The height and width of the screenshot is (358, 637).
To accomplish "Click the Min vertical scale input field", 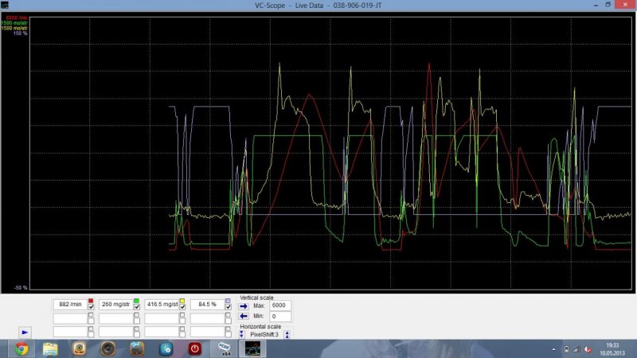I will (279, 316).
